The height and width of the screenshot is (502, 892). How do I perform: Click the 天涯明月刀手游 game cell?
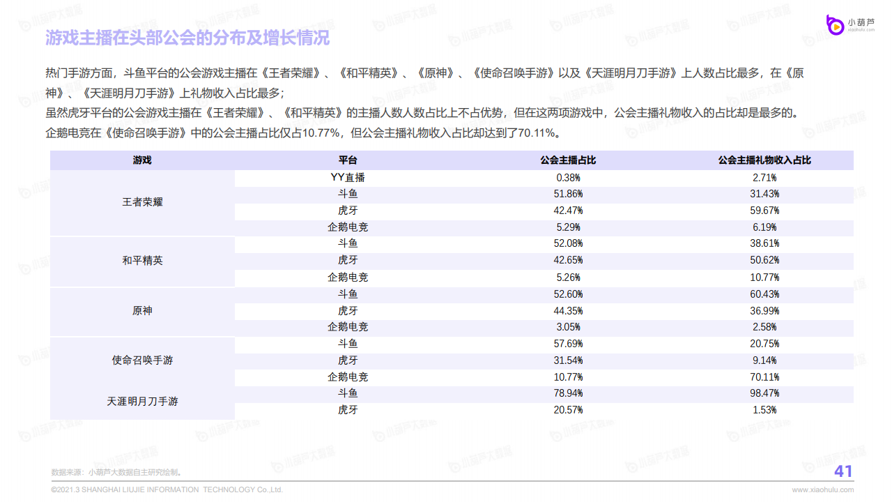[142, 402]
